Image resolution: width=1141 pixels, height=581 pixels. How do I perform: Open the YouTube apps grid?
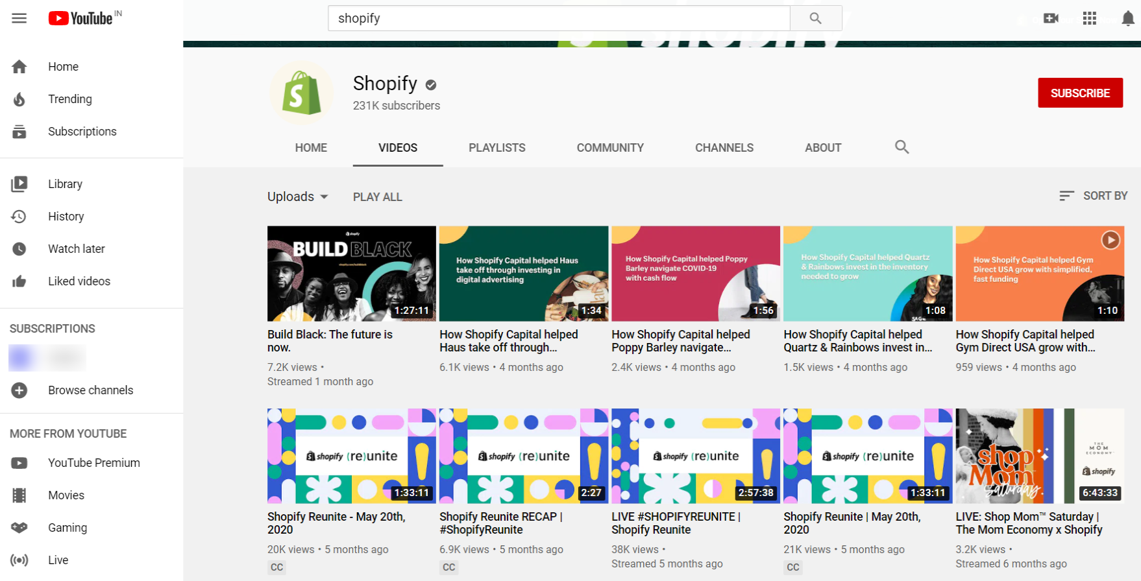click(1090, 18)
